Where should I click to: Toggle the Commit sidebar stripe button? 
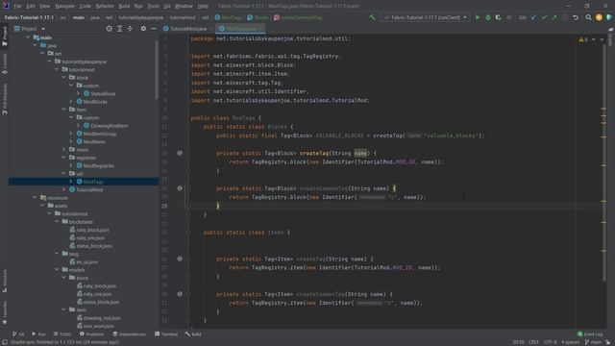(4, 64)
